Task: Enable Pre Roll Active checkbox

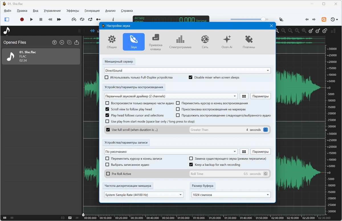Action: pyautogui.click(x=108, y=174)
